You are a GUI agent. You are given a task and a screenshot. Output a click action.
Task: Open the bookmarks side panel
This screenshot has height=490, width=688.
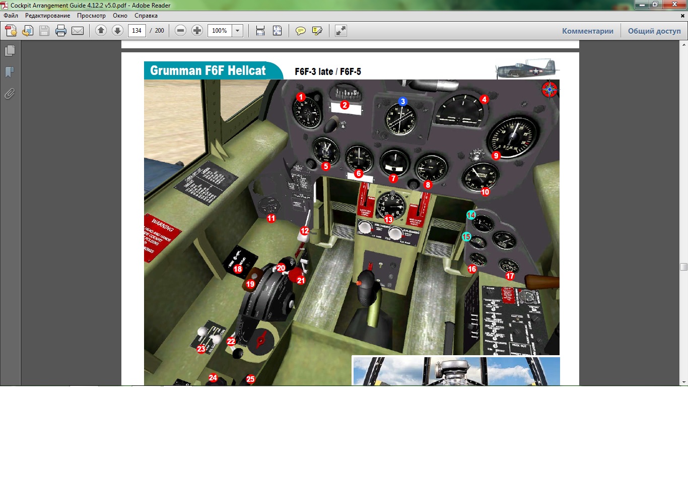10,72
